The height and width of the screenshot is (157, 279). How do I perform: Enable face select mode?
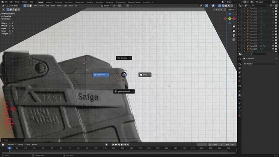pos(31,6)
